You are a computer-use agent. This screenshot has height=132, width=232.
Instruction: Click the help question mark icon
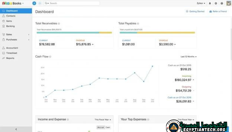pos(222,3)
